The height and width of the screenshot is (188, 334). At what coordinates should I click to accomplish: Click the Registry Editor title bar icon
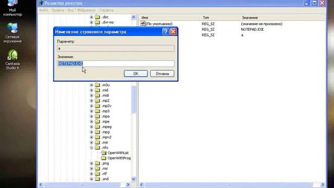click(41, 3)
